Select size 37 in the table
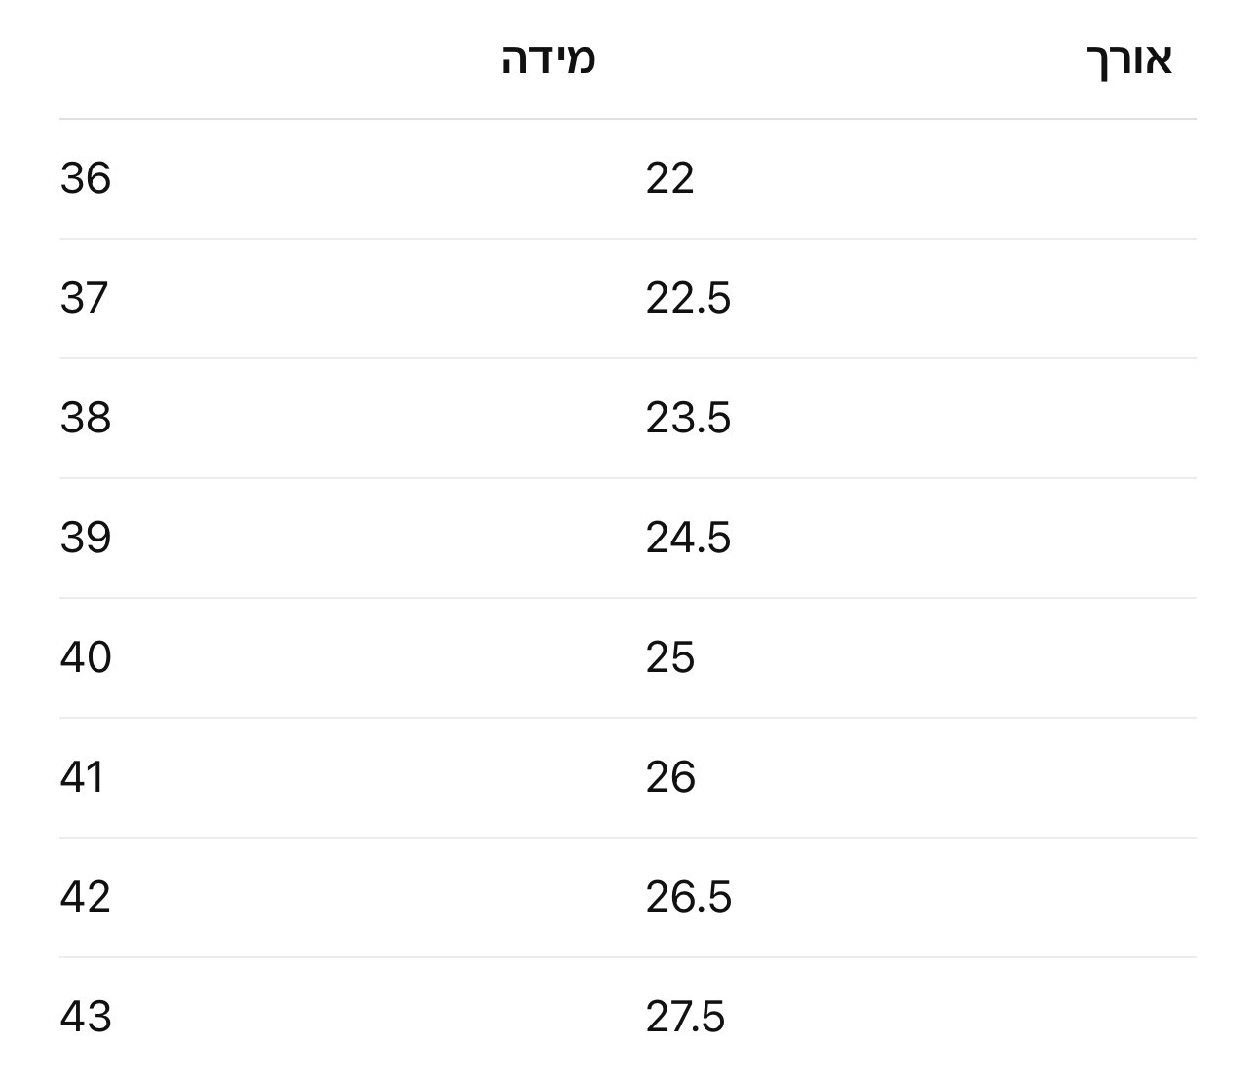The width and height of the screenshot is (1257, 1081). pyautogui.click(x=84, y=298)
